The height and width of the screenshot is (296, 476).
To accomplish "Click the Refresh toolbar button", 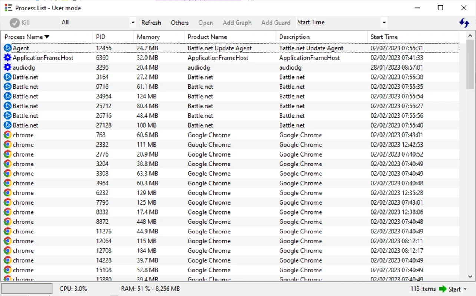I will pyautogui.click(x=151, y=23).
